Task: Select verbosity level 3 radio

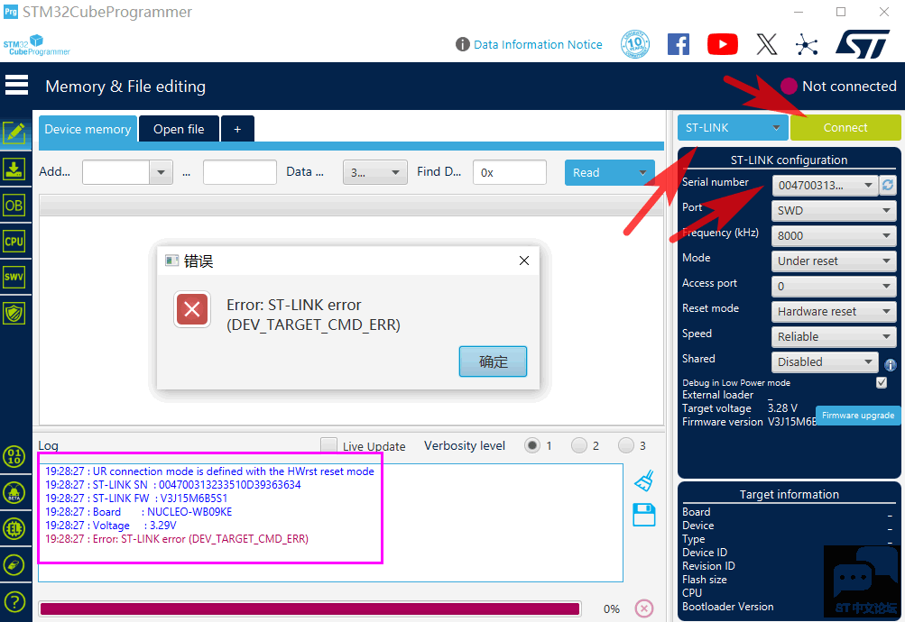Action: click(x=625, y=445)
